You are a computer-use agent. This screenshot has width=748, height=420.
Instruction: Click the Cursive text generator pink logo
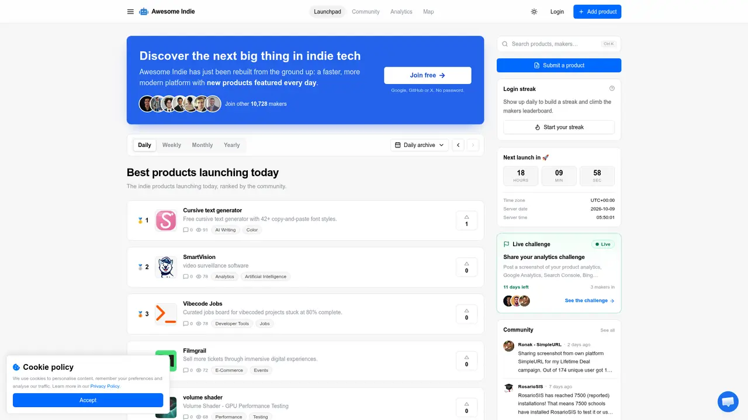tap(166, 220)
